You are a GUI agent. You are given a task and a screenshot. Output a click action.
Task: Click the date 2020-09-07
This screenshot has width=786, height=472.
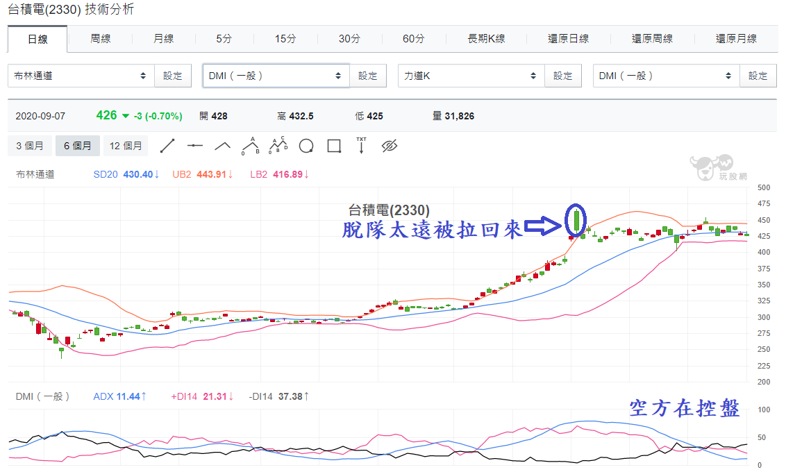(40, 116)
